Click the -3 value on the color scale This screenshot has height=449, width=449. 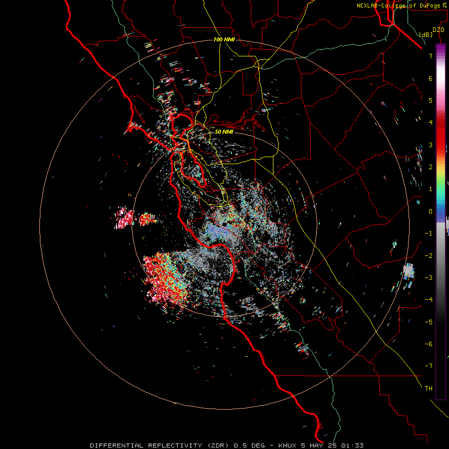[429, 277]
